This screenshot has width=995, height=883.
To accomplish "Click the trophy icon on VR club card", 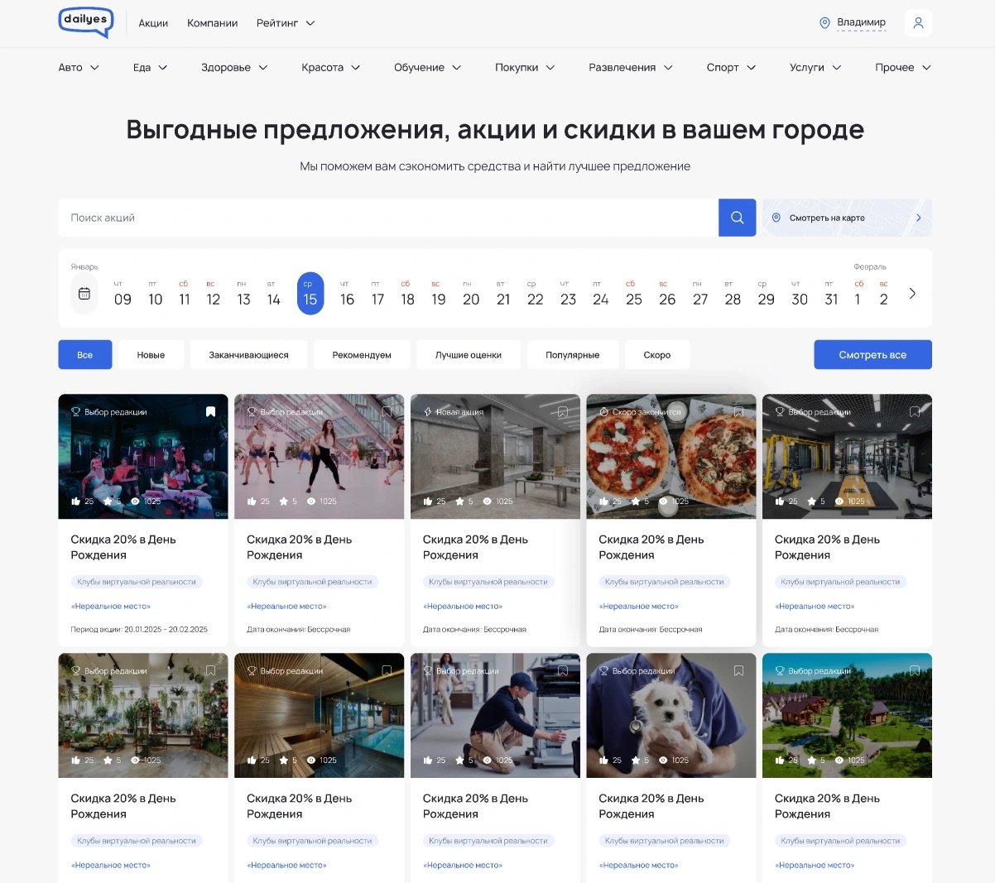I will (x=76, y=412).
